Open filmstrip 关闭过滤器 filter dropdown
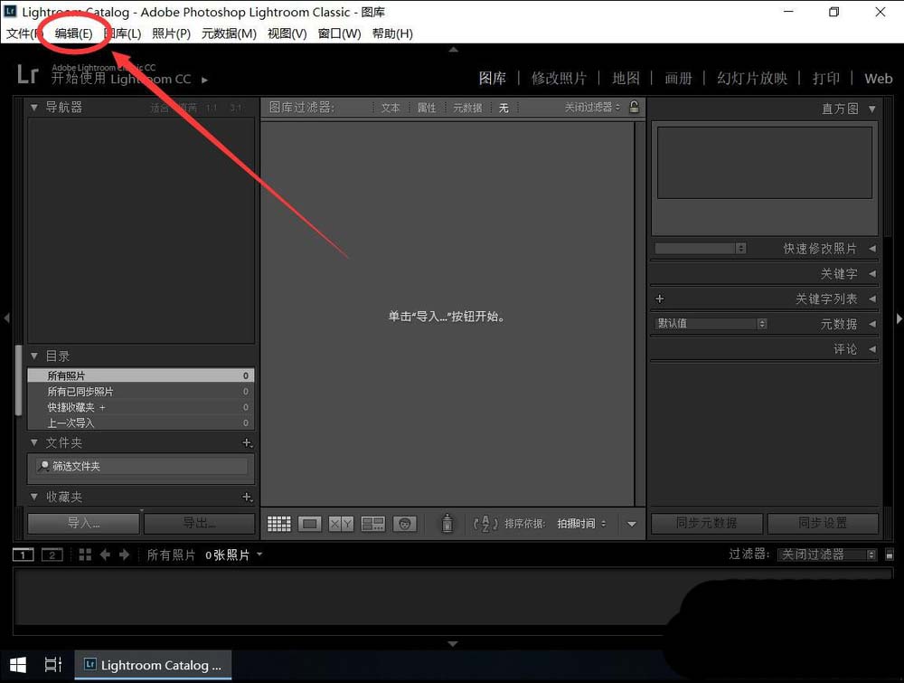The width and height of the screenshot is (904, 683). (827, 555)
